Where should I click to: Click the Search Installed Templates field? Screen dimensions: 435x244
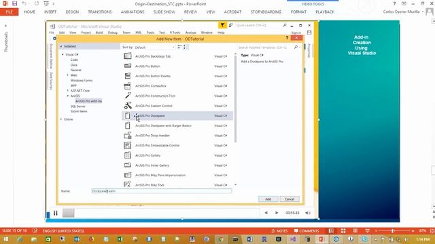(x=266, y=47)
